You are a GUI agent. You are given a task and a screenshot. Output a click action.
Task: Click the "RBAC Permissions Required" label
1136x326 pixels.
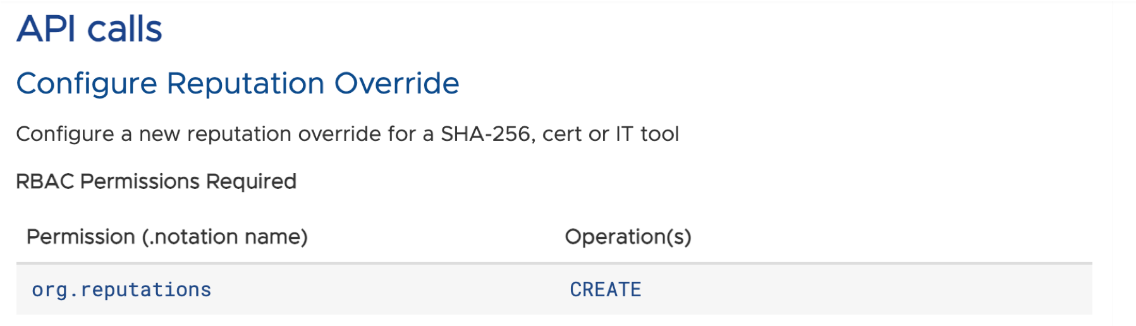tap(156, 181)
